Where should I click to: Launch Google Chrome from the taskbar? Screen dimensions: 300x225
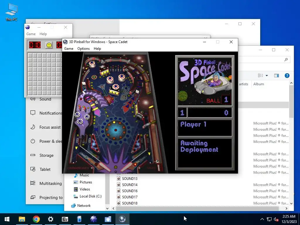[x=36, y=219]
